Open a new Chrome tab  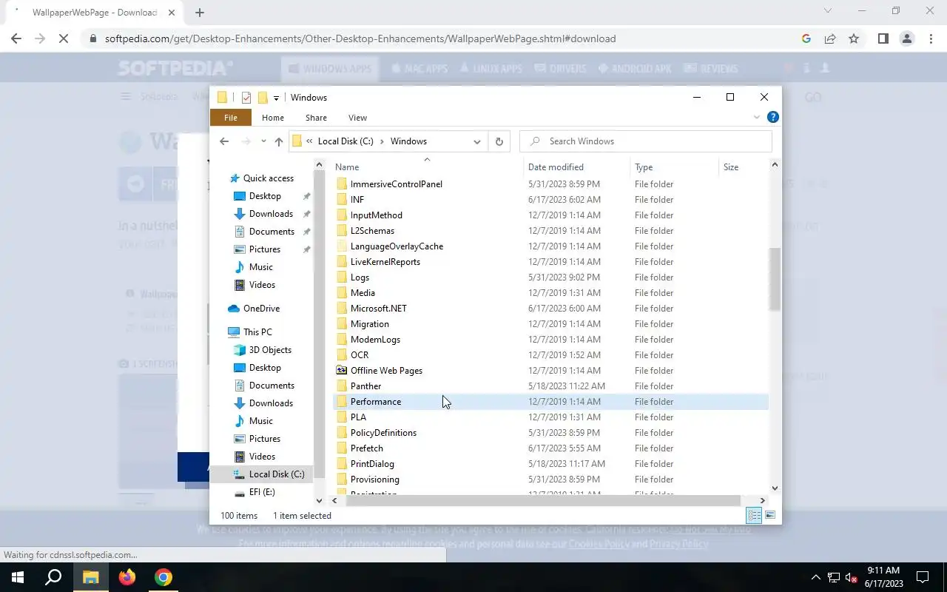click(x=200, y=12)
